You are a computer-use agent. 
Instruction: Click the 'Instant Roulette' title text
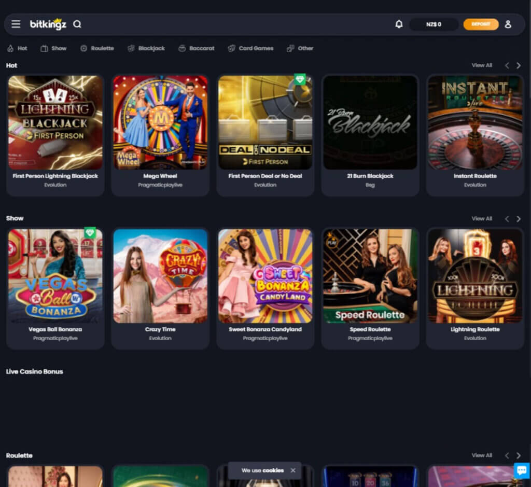coord(475,176)
